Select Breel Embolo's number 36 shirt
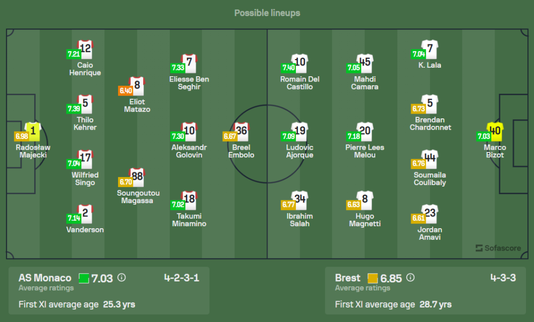This screenshot has width=534, height=322. [241, 131]
